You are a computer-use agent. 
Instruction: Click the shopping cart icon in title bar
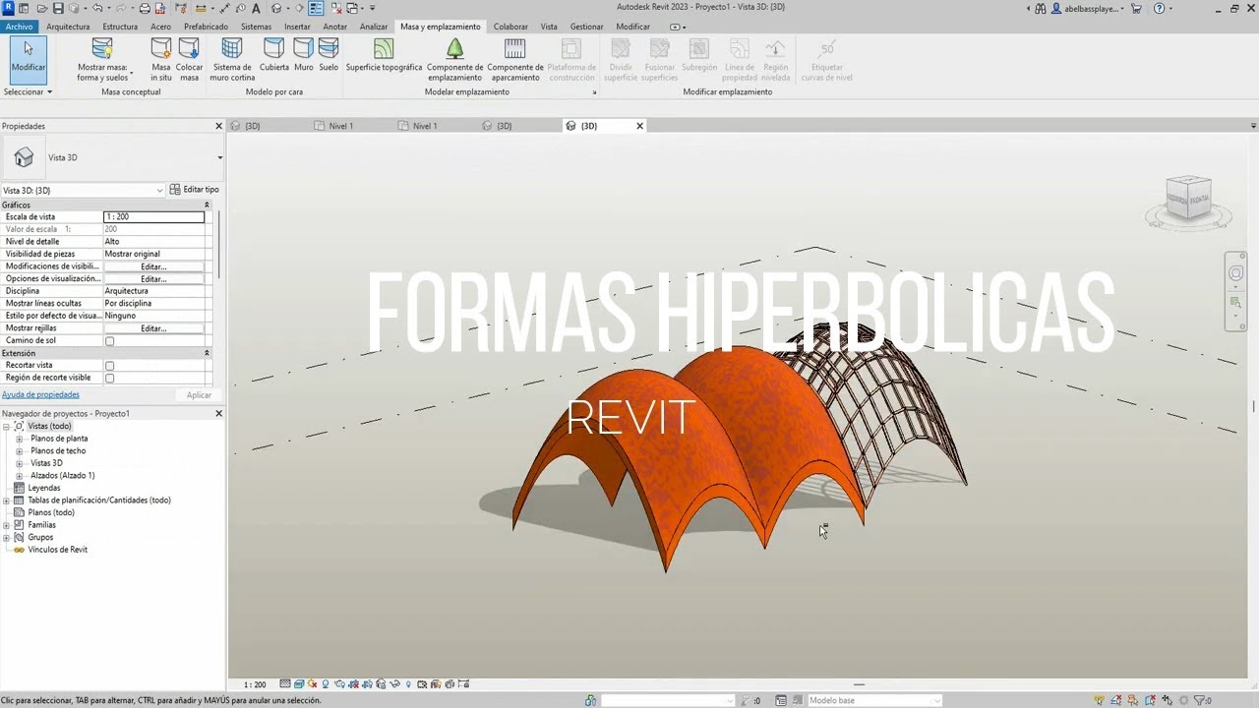coord(1137,8)
